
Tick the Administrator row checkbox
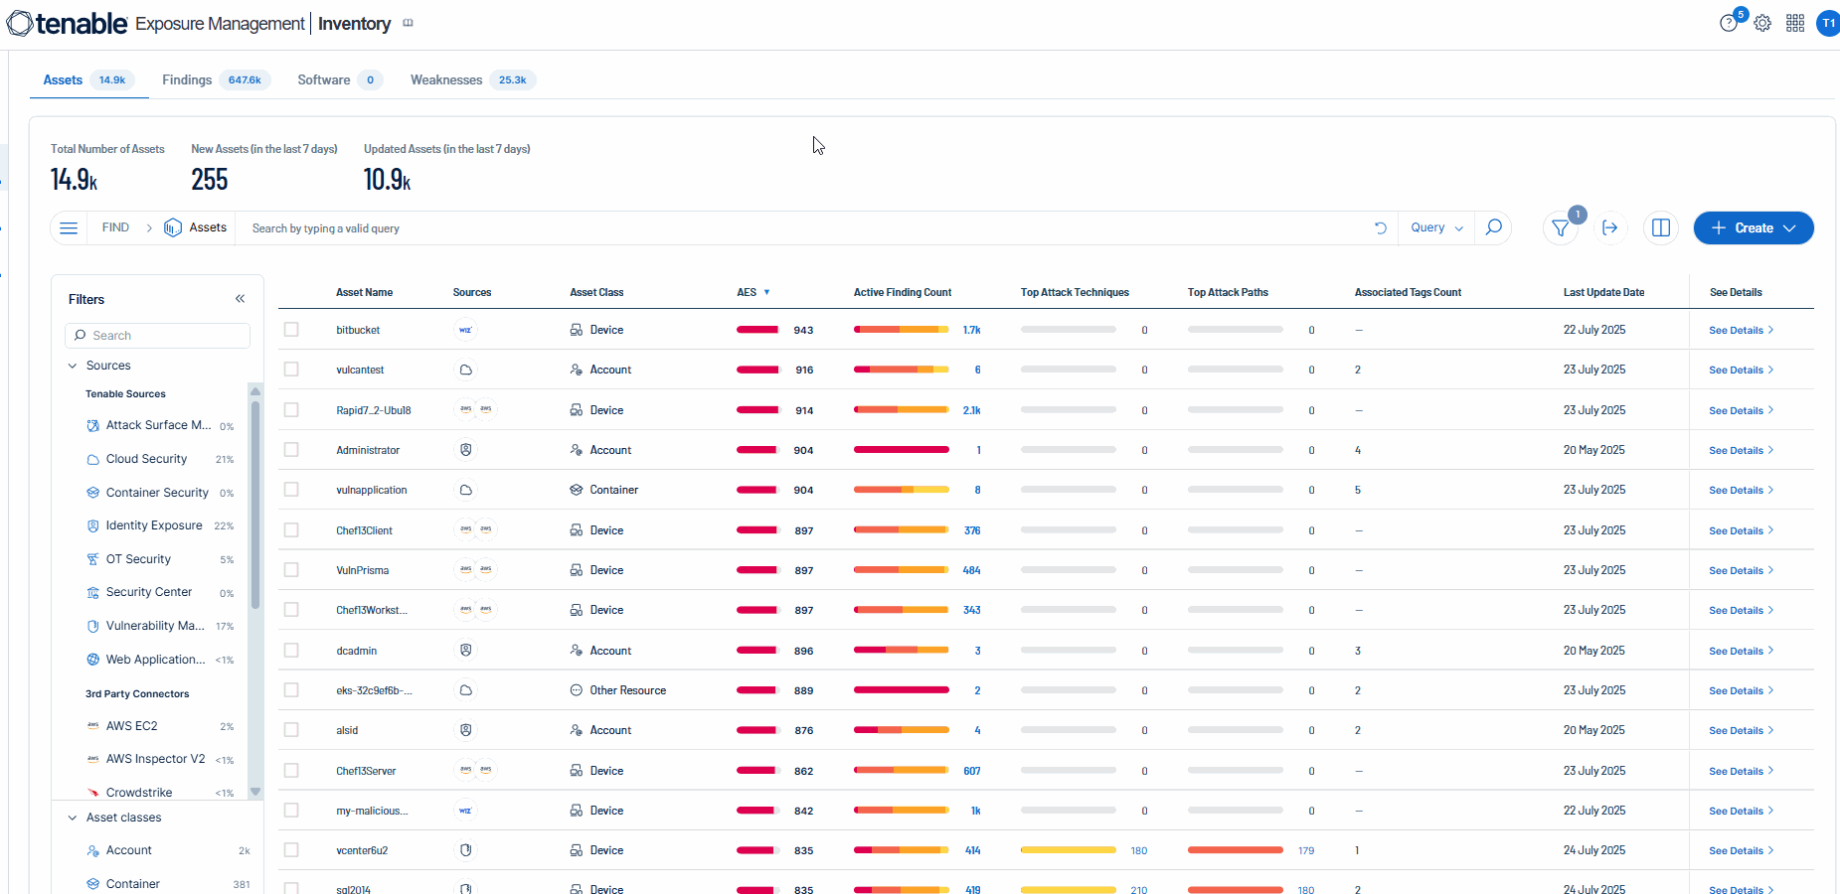coord(291,450)
